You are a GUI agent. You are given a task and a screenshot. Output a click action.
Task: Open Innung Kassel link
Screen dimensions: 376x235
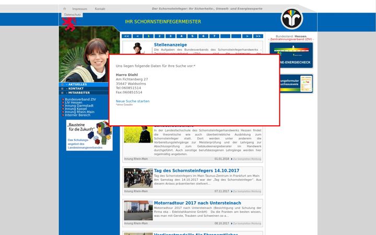[76, 109]
